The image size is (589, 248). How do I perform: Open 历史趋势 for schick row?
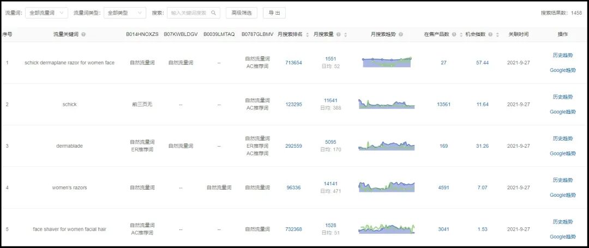pos(563,97)
